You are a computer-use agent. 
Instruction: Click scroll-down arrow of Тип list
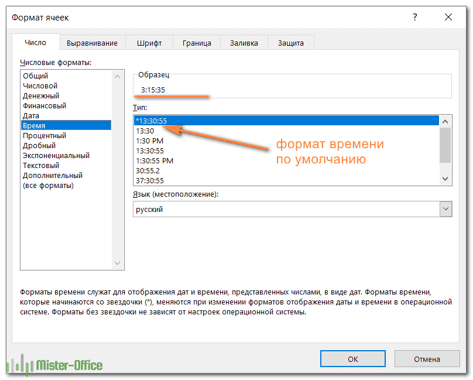tap(446, 179)
